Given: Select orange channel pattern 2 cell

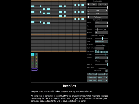Looking at the screenshot, I should (x=36, y=60).
